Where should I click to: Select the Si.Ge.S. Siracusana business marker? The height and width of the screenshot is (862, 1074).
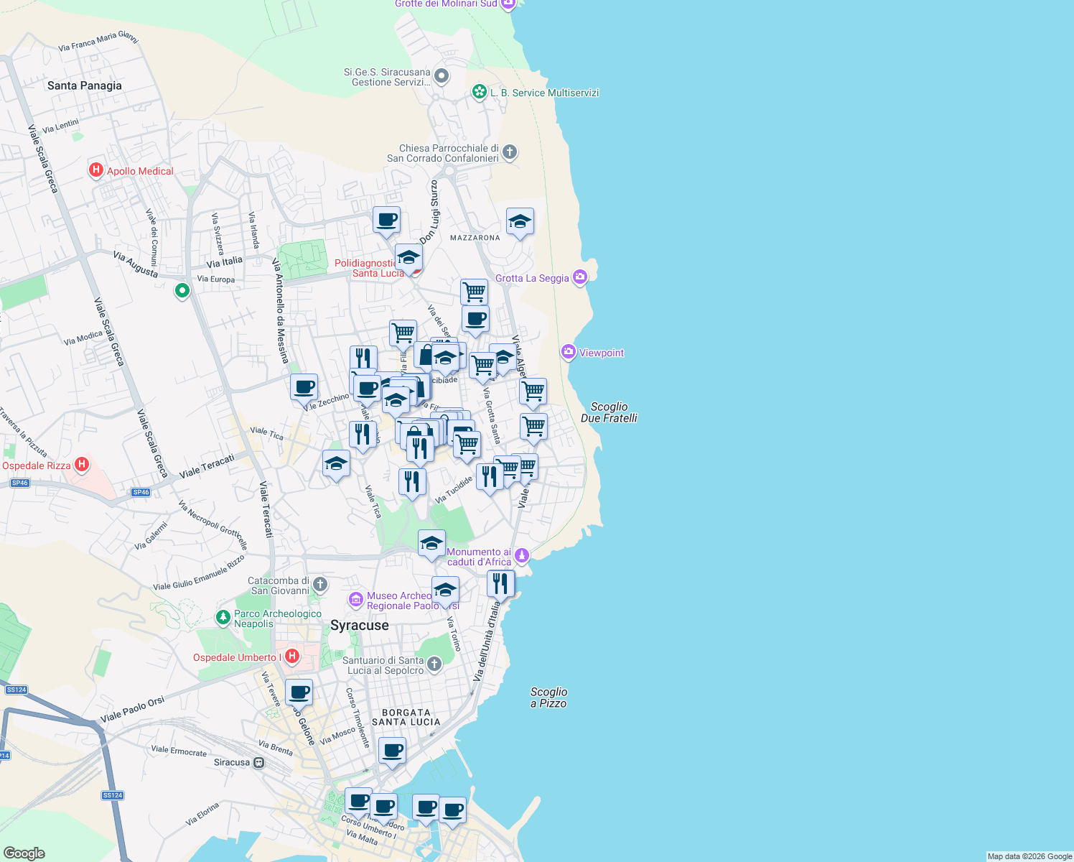click(441, 76)
